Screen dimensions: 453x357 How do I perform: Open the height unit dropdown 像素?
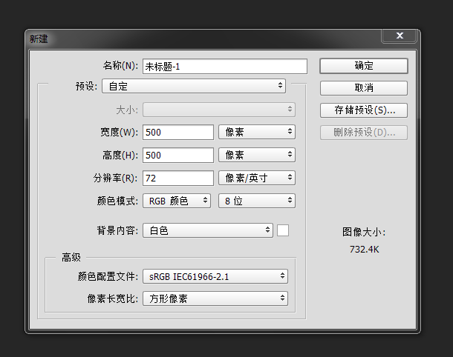tap(257, 155)
